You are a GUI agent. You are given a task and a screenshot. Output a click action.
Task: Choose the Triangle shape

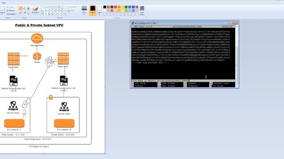[62, 7]
